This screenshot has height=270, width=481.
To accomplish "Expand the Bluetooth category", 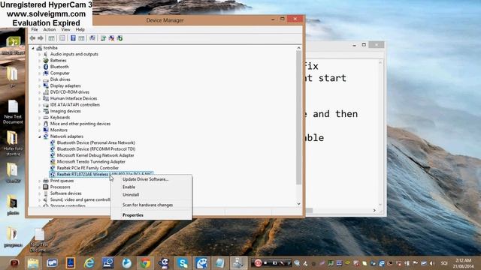I will (40, 67).
